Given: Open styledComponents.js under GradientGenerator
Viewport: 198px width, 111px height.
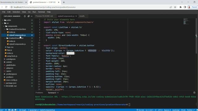Looking at the screenshot, I should point(17,44).
